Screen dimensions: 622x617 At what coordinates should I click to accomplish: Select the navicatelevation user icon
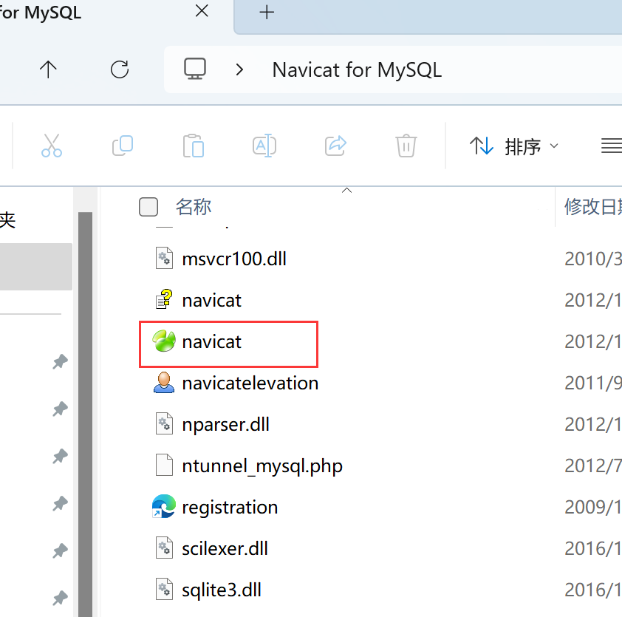164,383
